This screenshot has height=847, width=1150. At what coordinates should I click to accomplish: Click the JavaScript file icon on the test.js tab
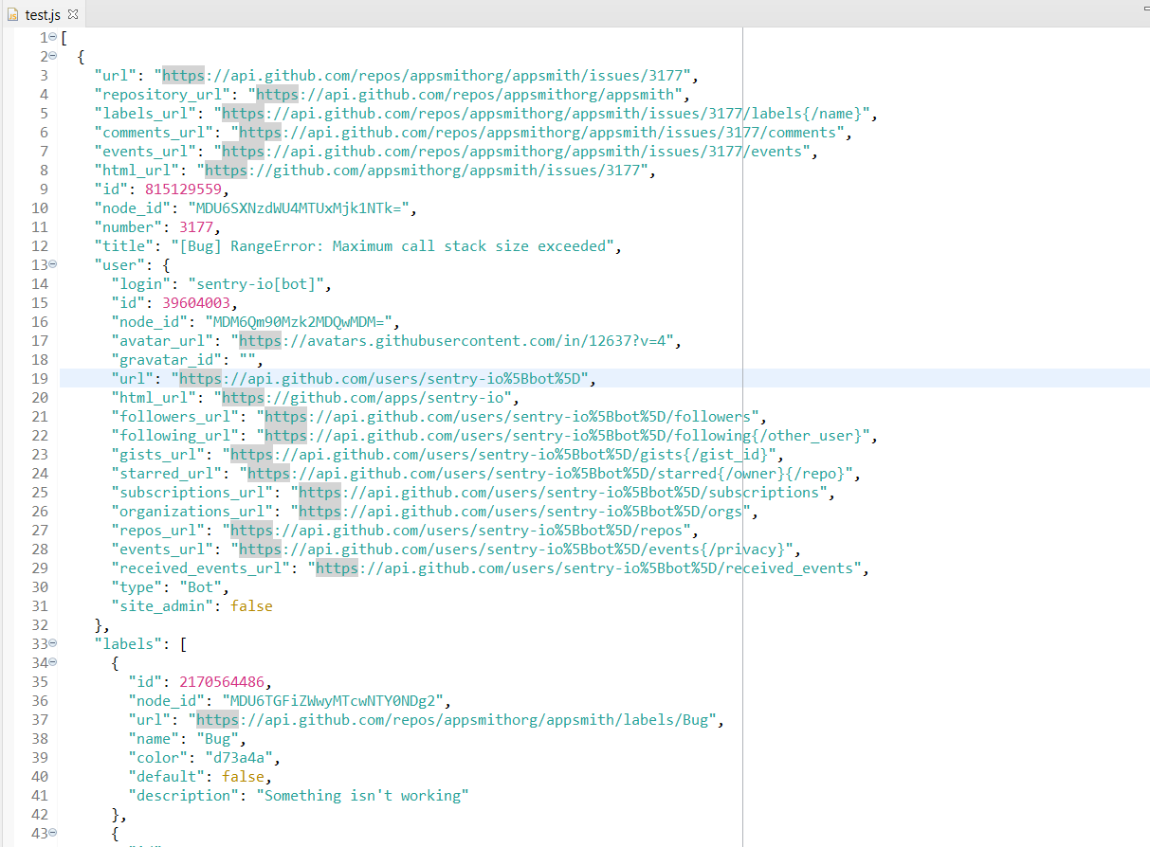tap(10, 14)
